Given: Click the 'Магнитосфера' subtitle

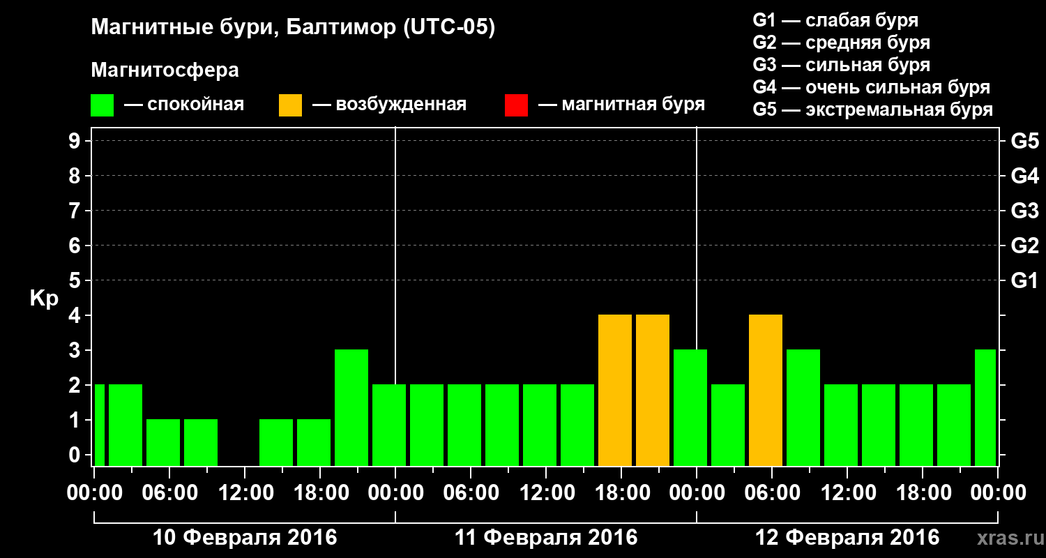Looking at the screenshot, I should coord(165,70).
